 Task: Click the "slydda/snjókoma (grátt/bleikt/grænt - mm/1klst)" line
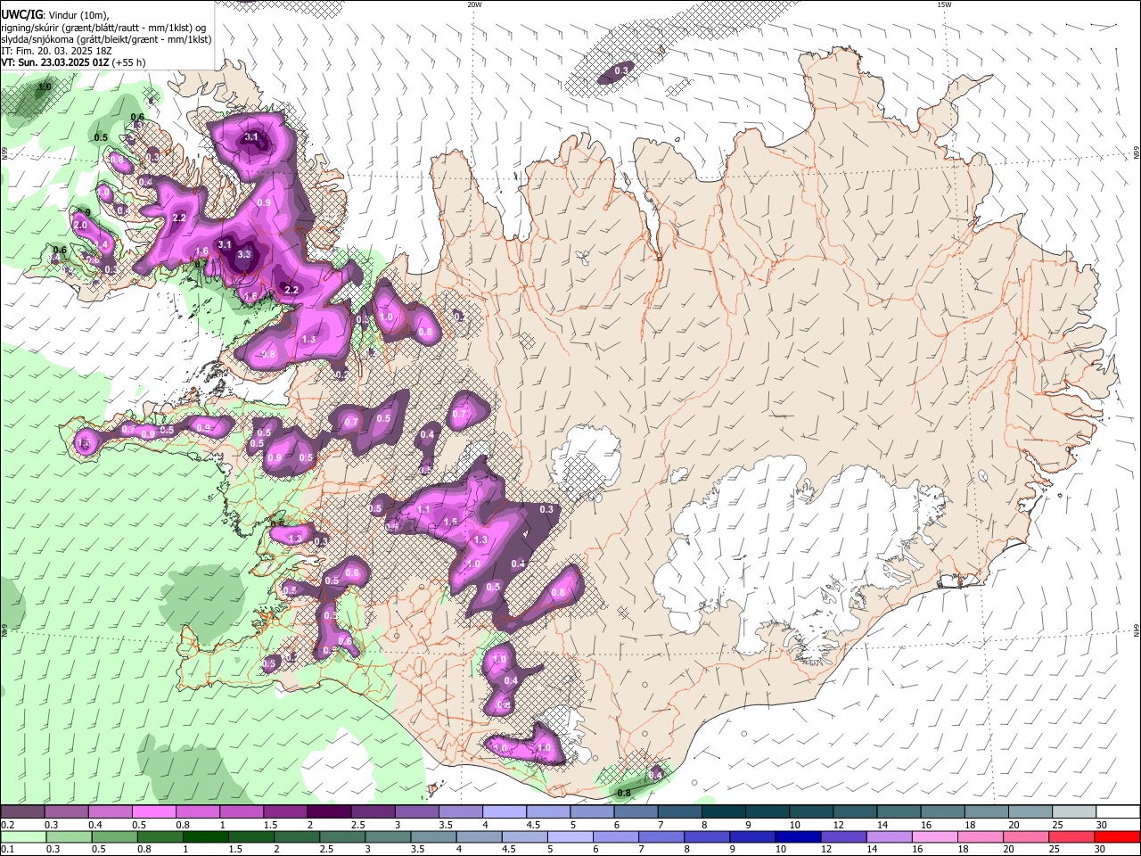tap(106, 39)
